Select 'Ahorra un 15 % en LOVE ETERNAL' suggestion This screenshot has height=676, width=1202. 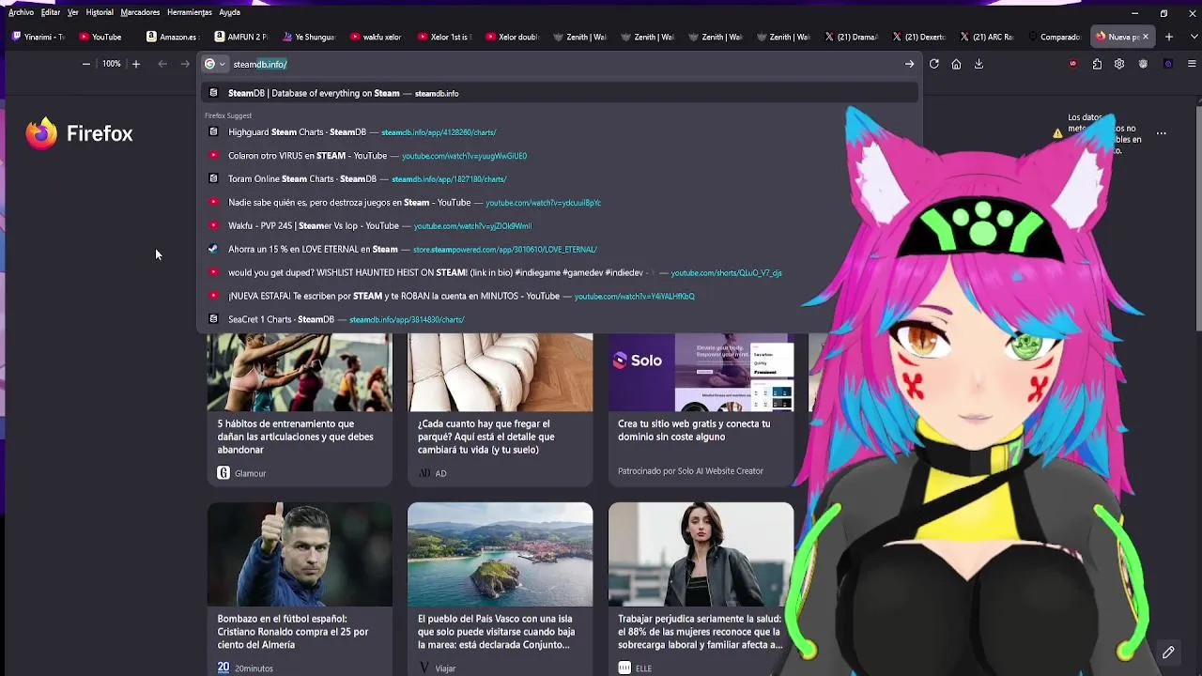click(560, 250)
